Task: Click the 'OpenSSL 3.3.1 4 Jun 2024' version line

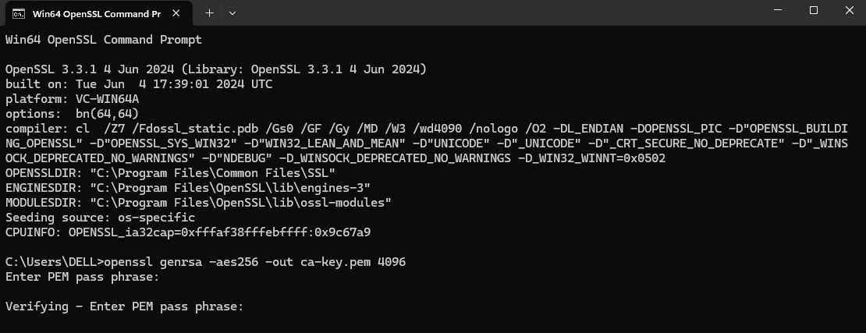Action: tap(215, 69)
